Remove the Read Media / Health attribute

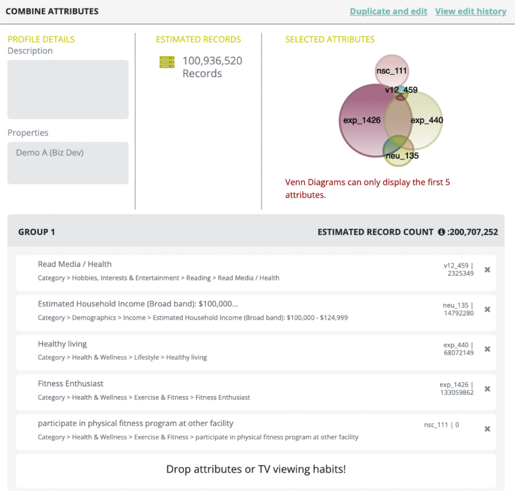487,269
